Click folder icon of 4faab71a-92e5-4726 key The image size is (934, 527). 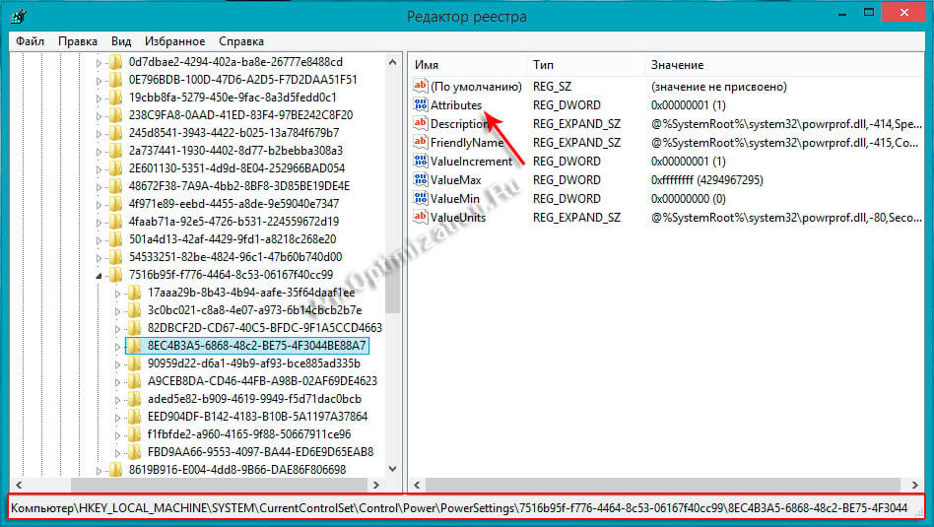click(x=115, y=222)
